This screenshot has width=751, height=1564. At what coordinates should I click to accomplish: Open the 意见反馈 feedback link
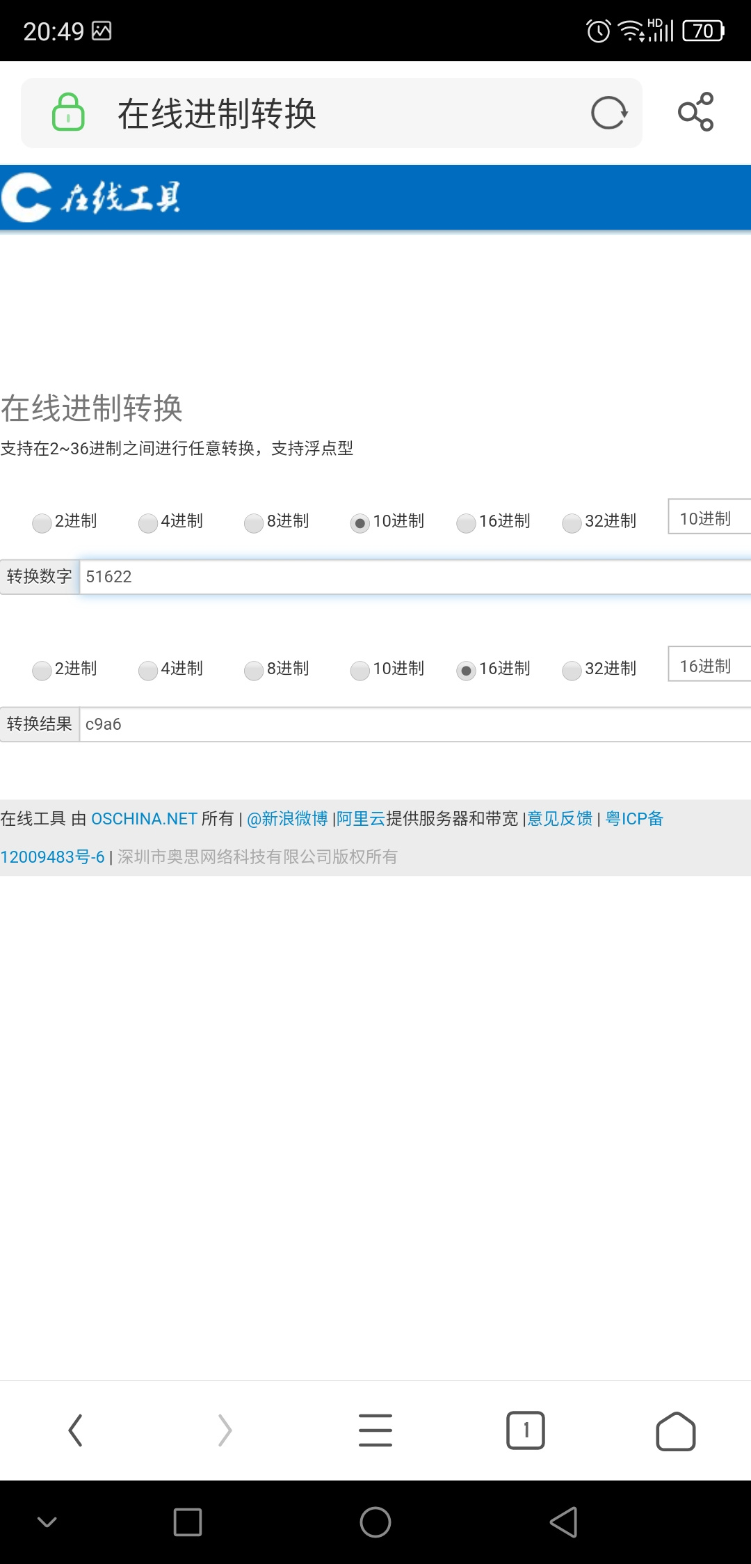point(560,819)
